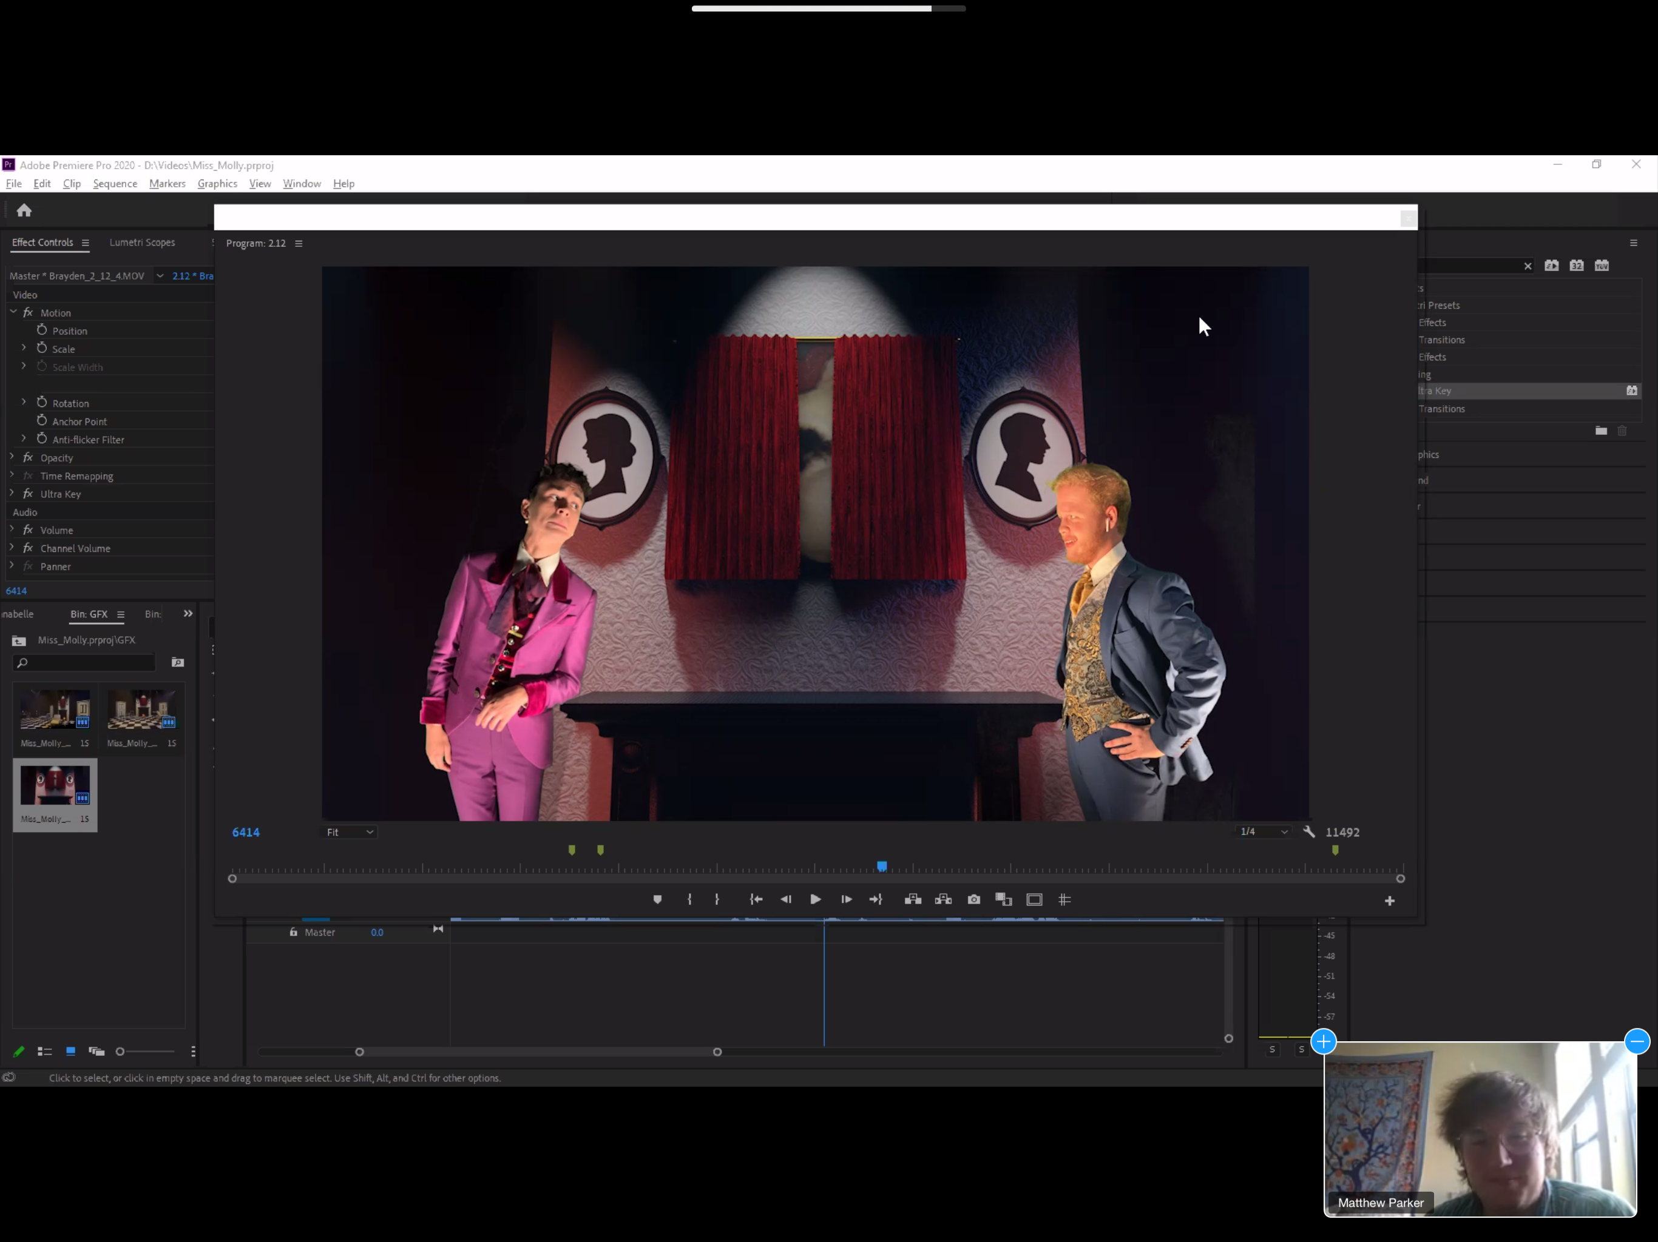The image size is (1658, 1242).
Task: Select the Effect Controls tab
Action: [x=42, y=243]
